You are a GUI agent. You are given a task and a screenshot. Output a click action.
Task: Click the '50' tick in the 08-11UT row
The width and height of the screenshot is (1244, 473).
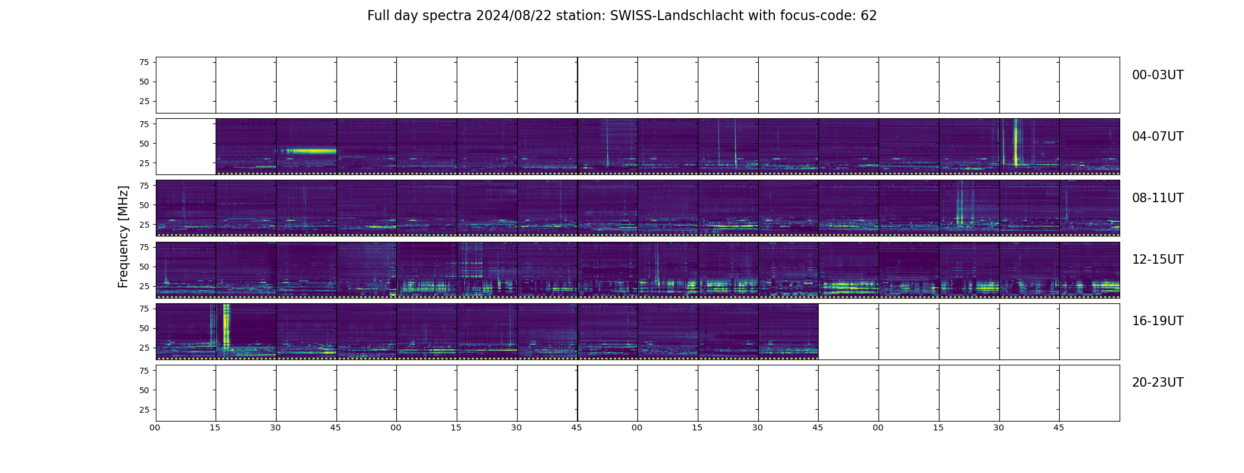point(144,205)
